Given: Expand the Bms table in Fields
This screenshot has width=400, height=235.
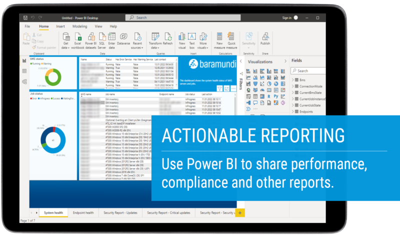Looking at the screenshot, I should tap(293, 80).
